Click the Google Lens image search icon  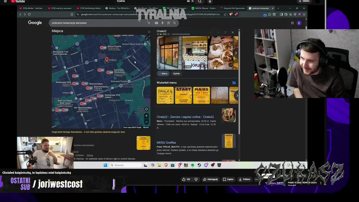coord(168,23)
